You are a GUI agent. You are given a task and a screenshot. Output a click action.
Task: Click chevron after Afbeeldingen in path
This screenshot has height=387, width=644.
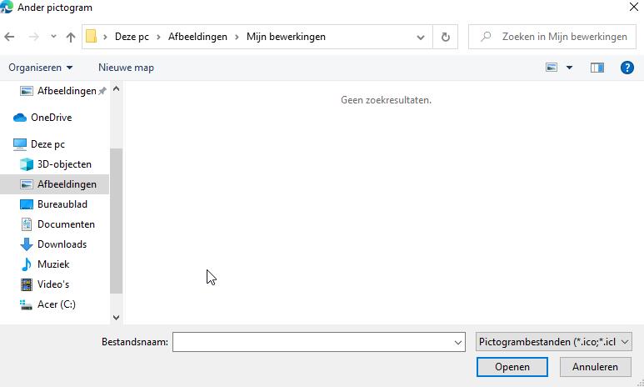[x=237, y=37]
